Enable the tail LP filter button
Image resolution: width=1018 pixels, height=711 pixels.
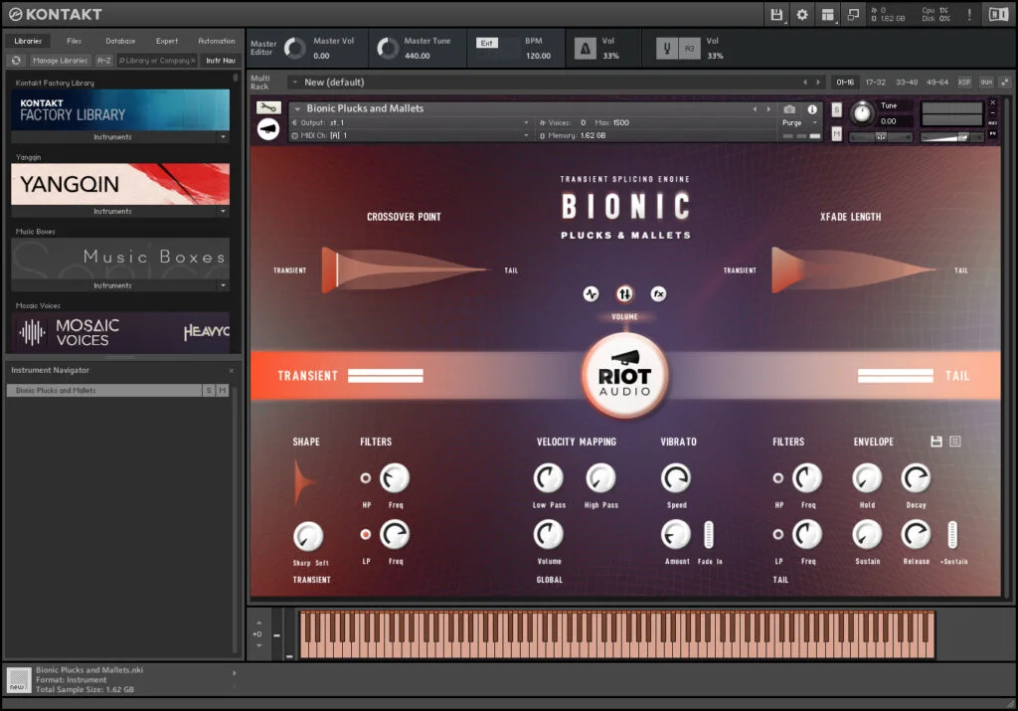777,534
